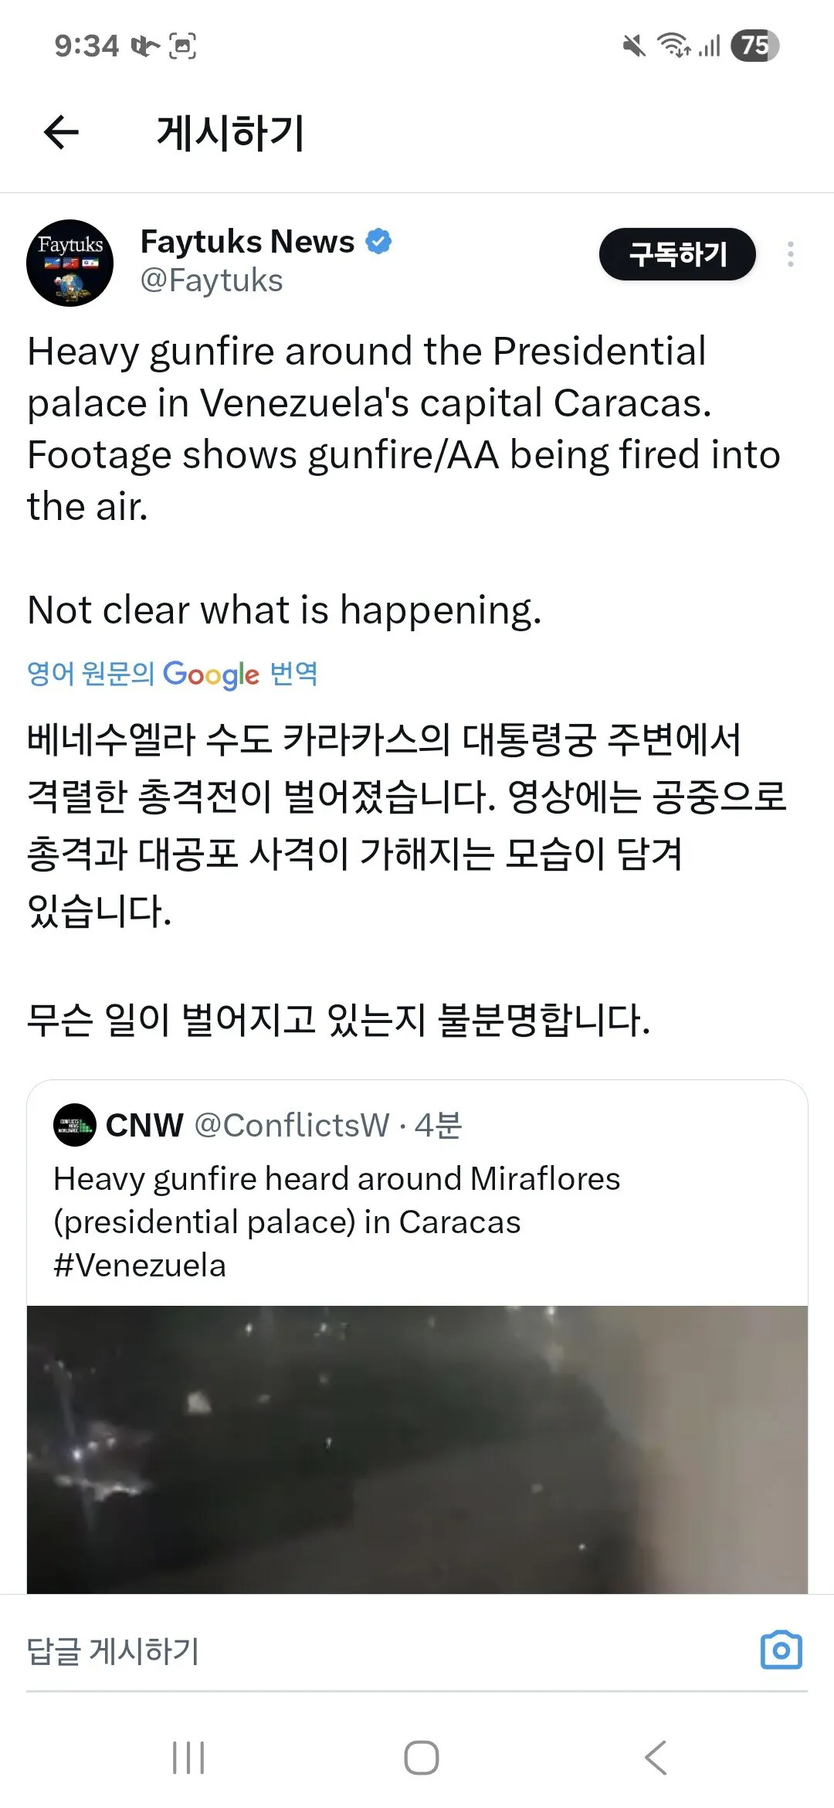Viewport: 834px width, 1808px height.
Task: Tap the Faytuks News display name
Action: click(247, 242)
